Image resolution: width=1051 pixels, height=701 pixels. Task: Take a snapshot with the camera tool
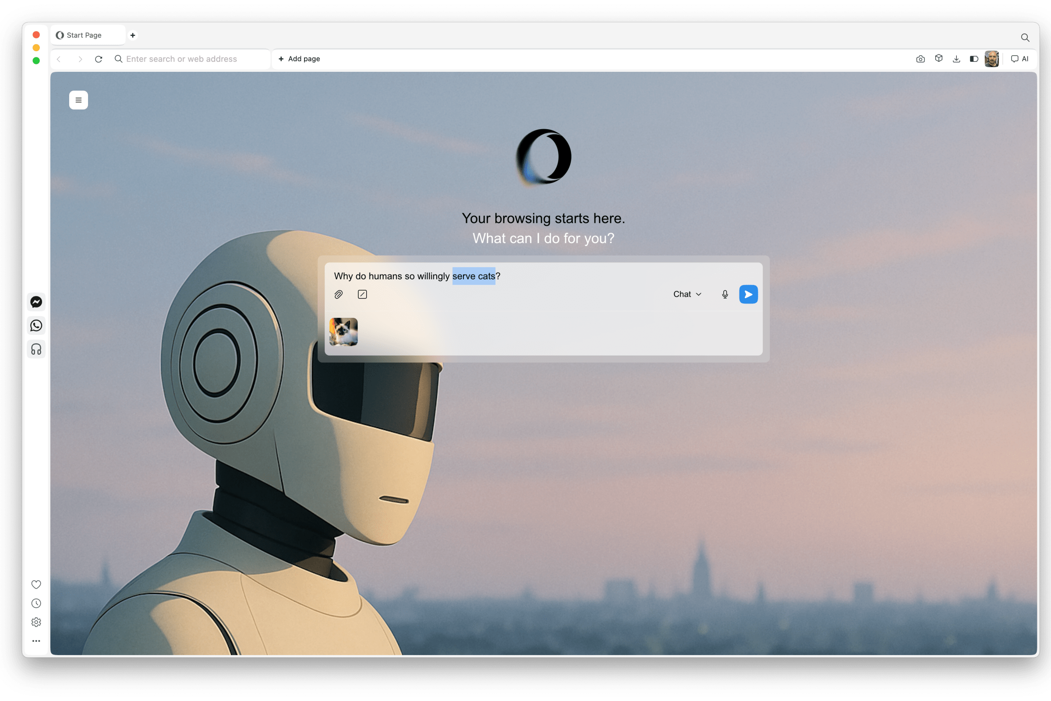click(920, 59)
